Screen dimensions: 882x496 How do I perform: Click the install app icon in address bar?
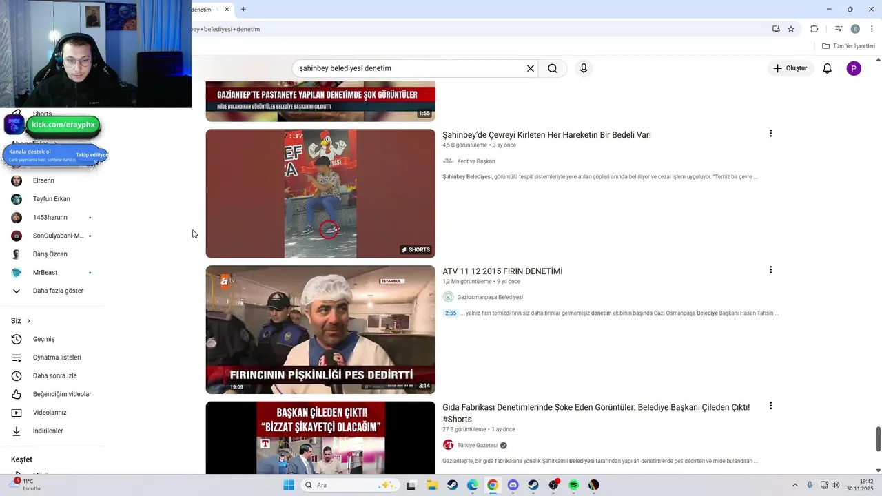tap(776, 29)
